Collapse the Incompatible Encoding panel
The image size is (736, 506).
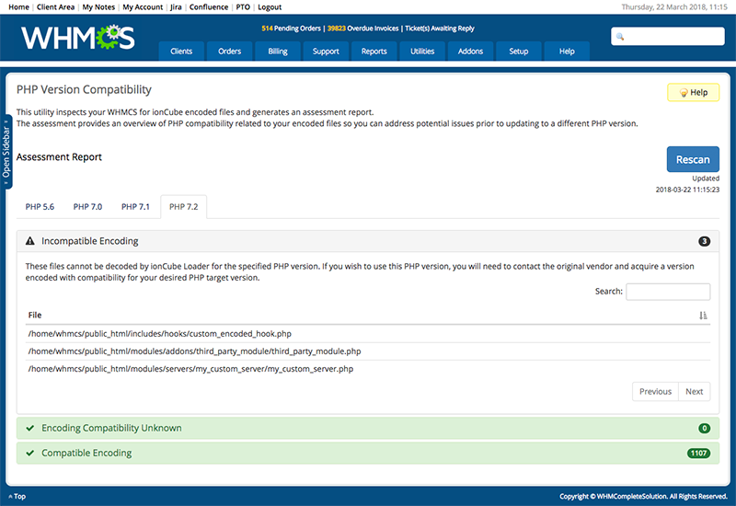tap(367, 241)
